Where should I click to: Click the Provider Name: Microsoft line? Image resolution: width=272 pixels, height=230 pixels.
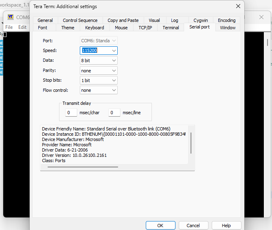(x=67, y=145)
